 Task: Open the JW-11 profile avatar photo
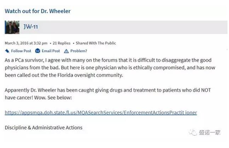point(12,27)
